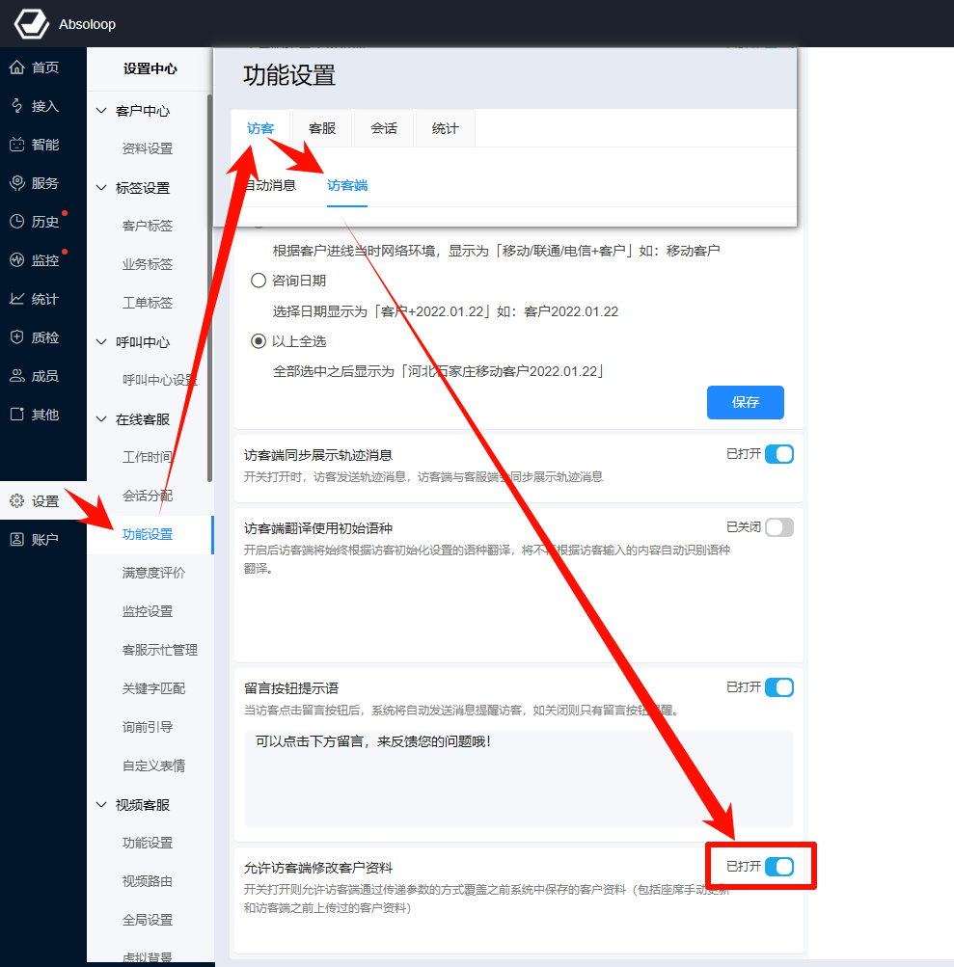Click the 保存 button
954x967 pixels.
pos(746,402)
